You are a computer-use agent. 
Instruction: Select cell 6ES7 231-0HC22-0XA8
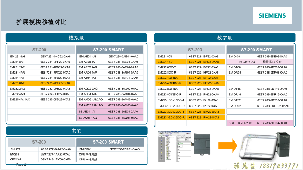pyautogui.click(x=56, y=57)
